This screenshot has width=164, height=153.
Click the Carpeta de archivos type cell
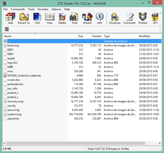[x=116, y=41]
